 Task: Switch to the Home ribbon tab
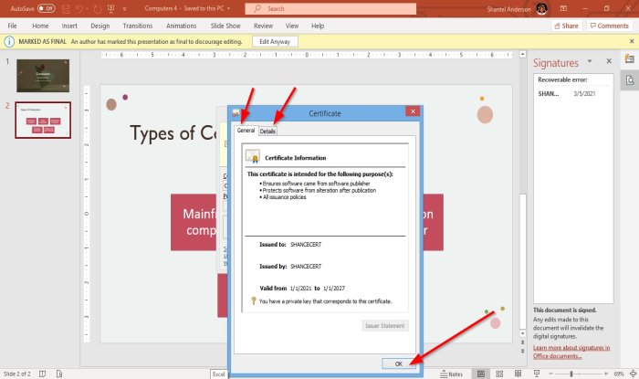(x=40, y=26)
